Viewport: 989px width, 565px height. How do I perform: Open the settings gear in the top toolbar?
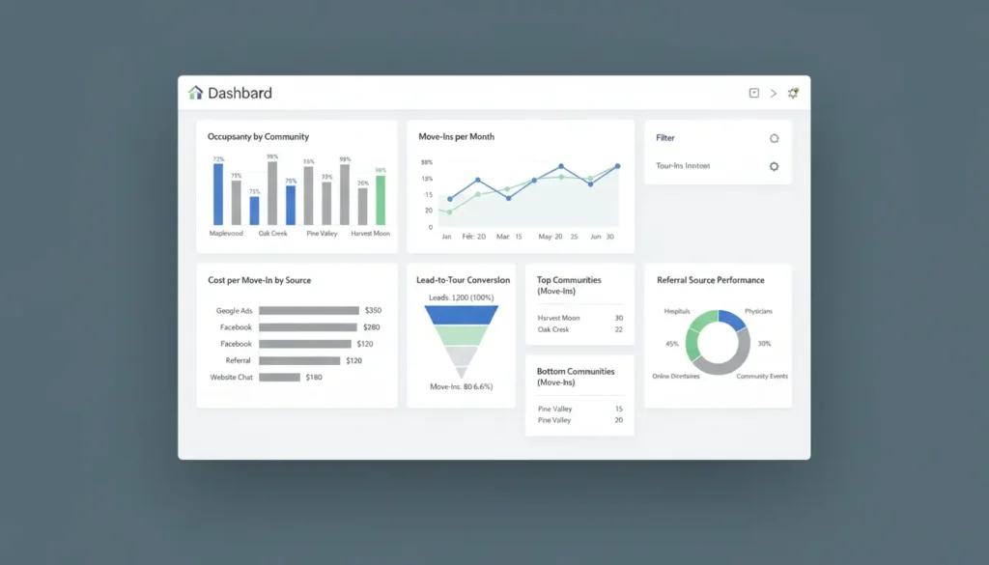click(x=793, y=92)
